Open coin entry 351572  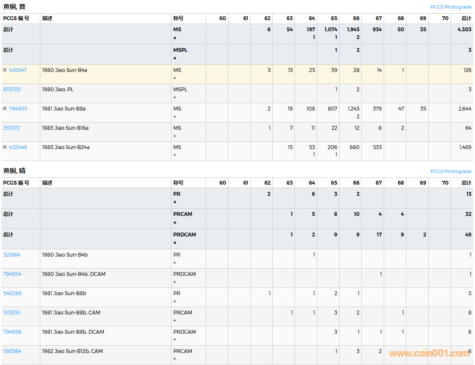(x=12, y=128)
